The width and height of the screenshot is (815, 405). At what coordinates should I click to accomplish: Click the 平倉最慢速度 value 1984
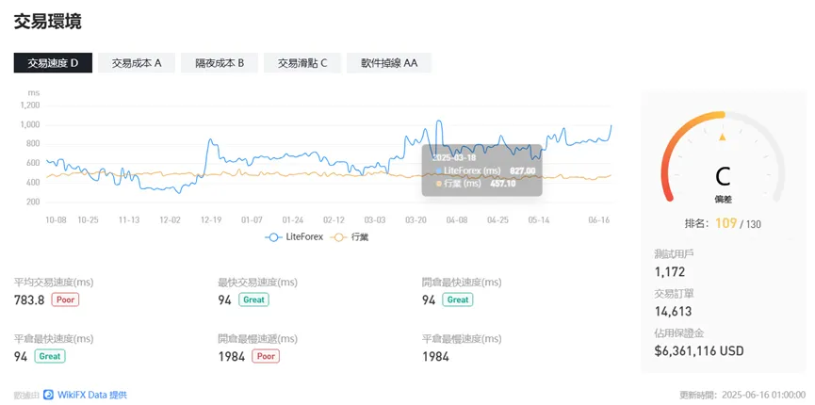(435, 357)
